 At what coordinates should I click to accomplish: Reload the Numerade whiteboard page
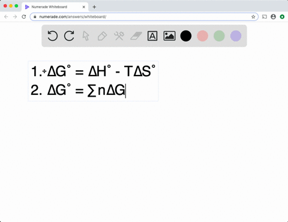coord(24,17)
